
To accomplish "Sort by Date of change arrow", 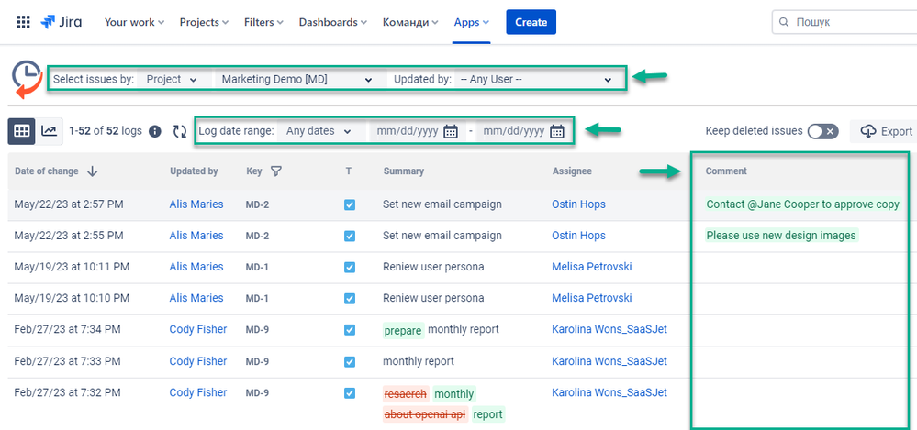I will 92,171.
